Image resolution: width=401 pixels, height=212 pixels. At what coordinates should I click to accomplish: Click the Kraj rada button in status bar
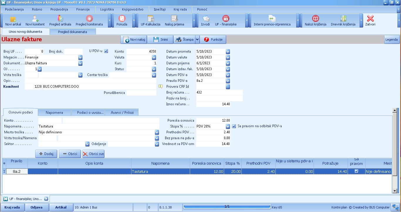coord(12,207)
